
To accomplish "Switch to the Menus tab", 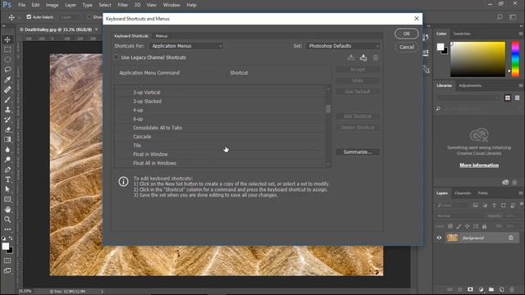I will [162, 36].
